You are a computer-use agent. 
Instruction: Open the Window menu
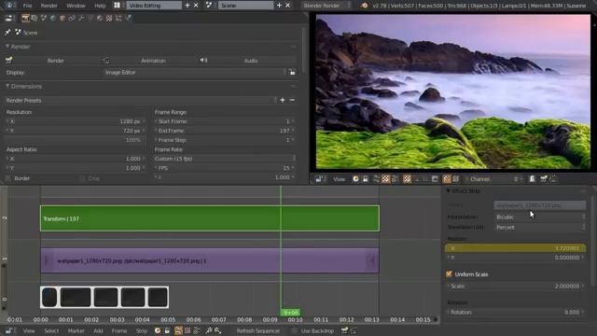point(76,6)
